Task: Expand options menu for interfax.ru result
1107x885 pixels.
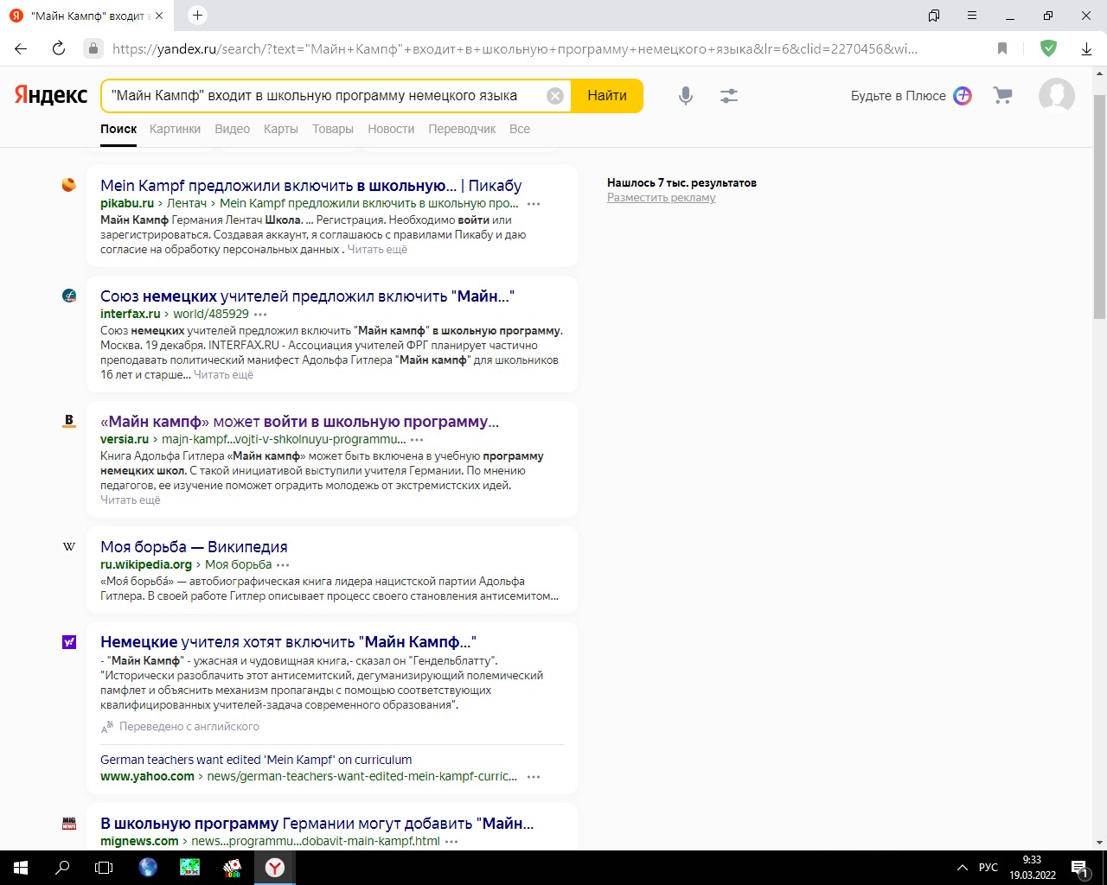Action: coord(260,315)
